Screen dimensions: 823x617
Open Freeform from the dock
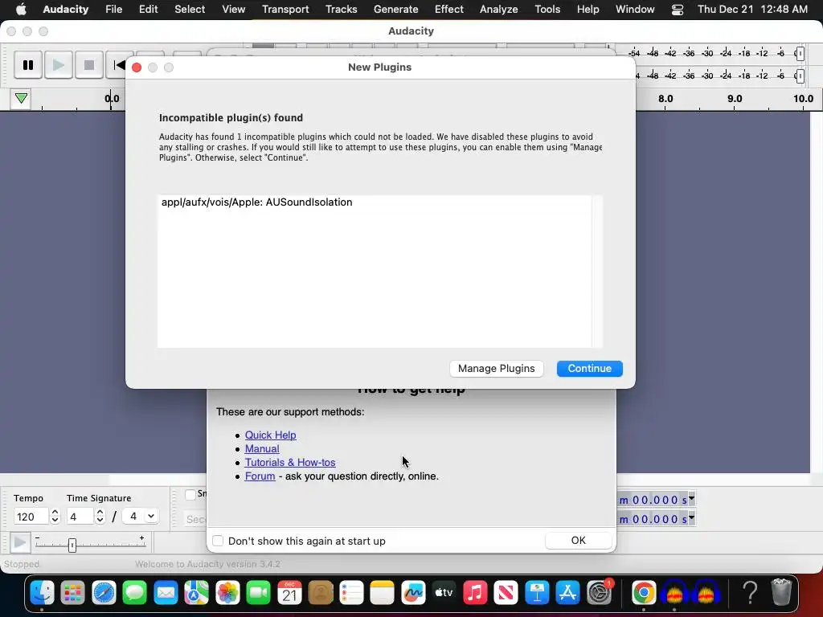(x=413, y=594)
